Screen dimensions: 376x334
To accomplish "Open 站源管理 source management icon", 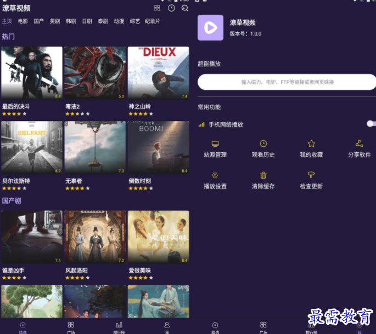I will (215, 143).
